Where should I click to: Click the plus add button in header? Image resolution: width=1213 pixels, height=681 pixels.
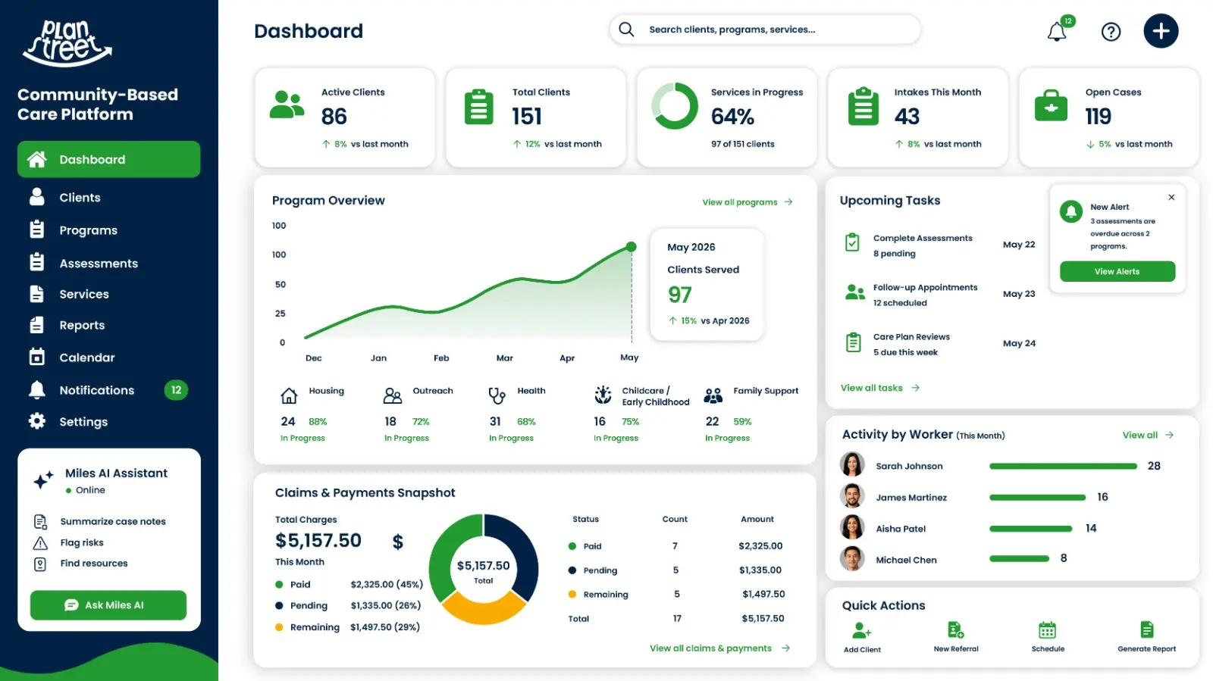click(1161, 31)
